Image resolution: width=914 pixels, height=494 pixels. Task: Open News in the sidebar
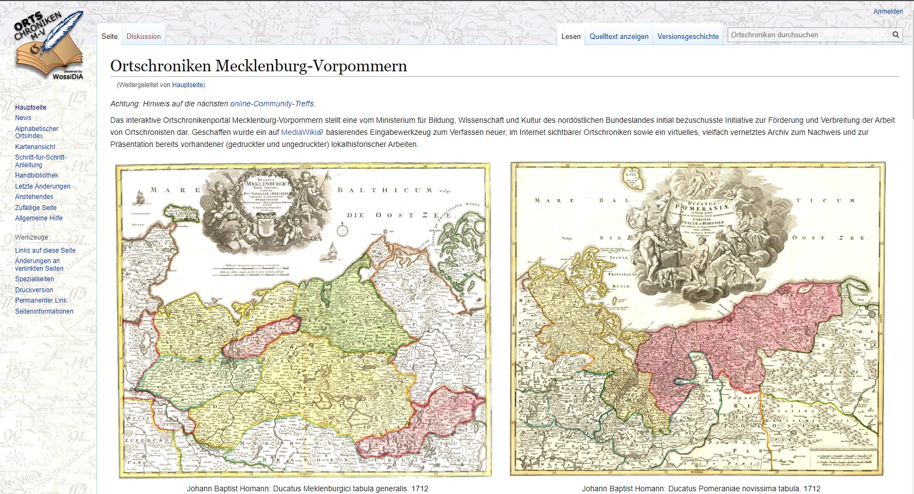coord(23,118)
